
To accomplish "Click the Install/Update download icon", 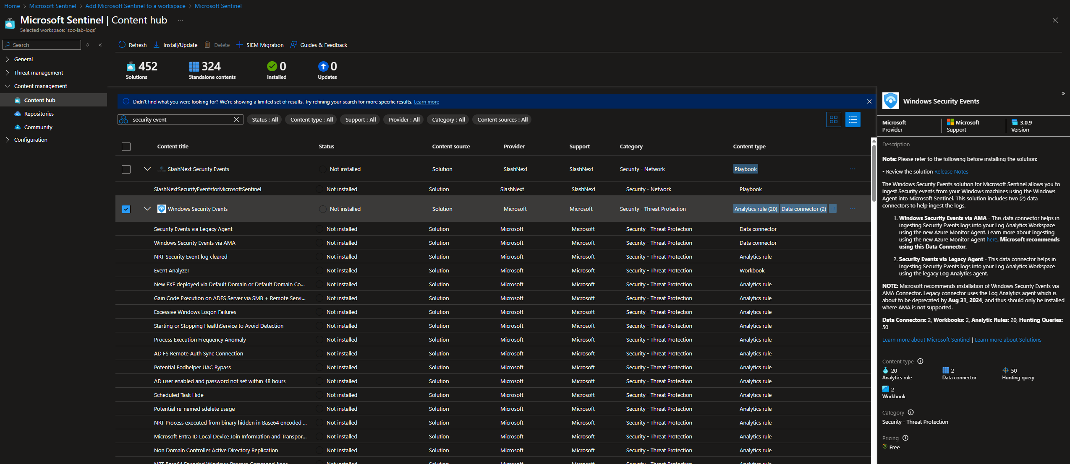I will click(x=157, y=45).
